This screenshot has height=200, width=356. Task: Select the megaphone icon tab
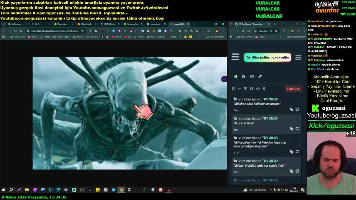click(252, 76)
